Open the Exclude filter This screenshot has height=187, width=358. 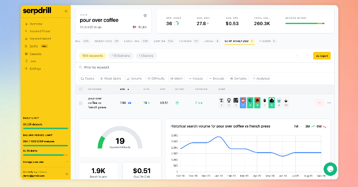(x=217, y=79)
